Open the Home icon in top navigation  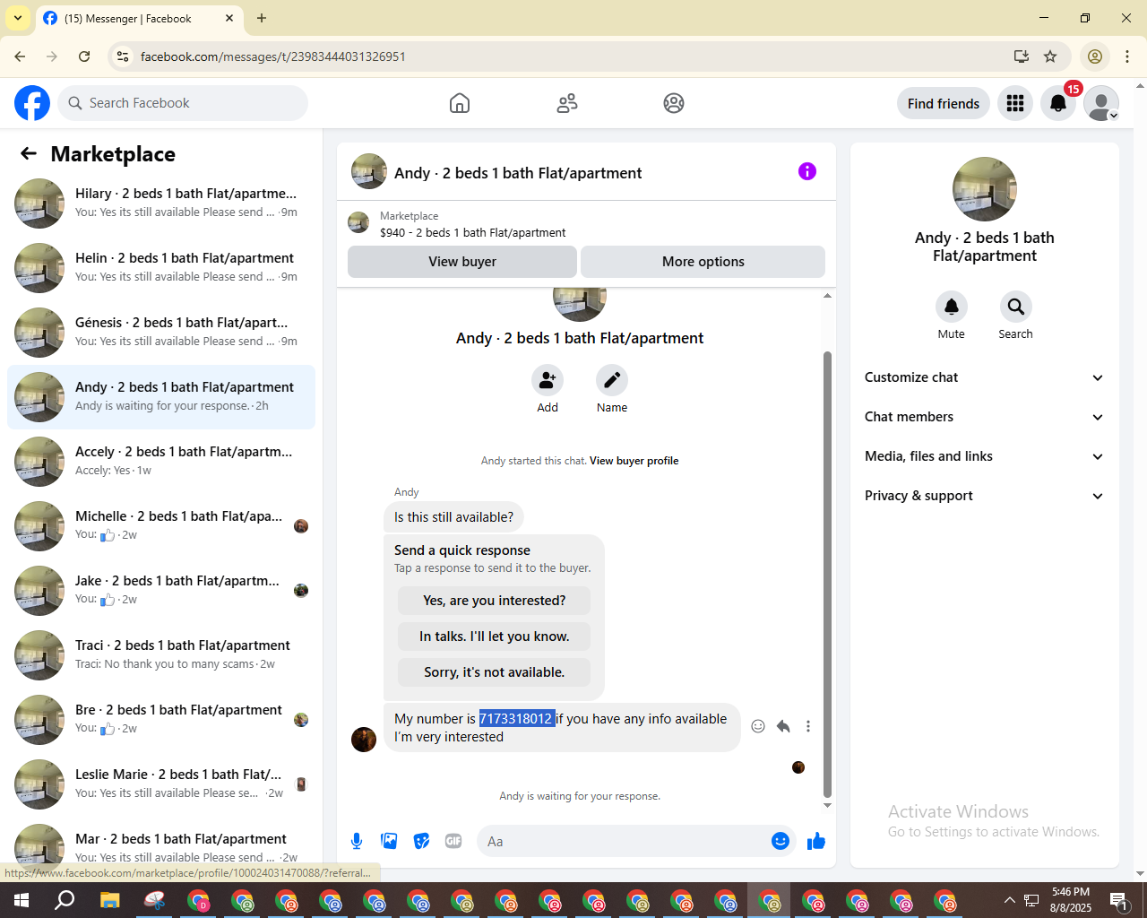pos(460,103)
